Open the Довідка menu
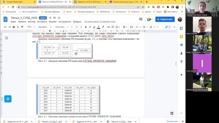219x123 pixels. tap(77, 22)
